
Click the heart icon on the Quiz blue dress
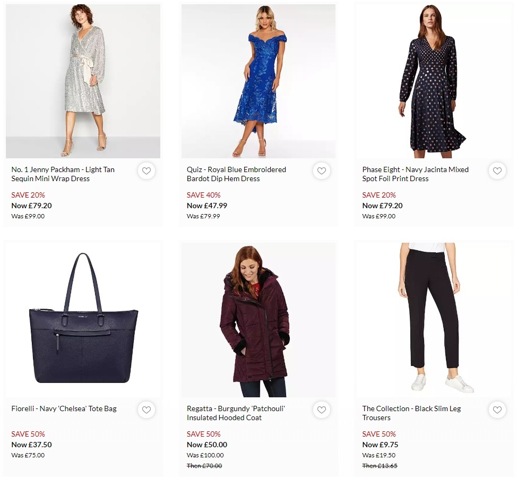click(322, 171)
